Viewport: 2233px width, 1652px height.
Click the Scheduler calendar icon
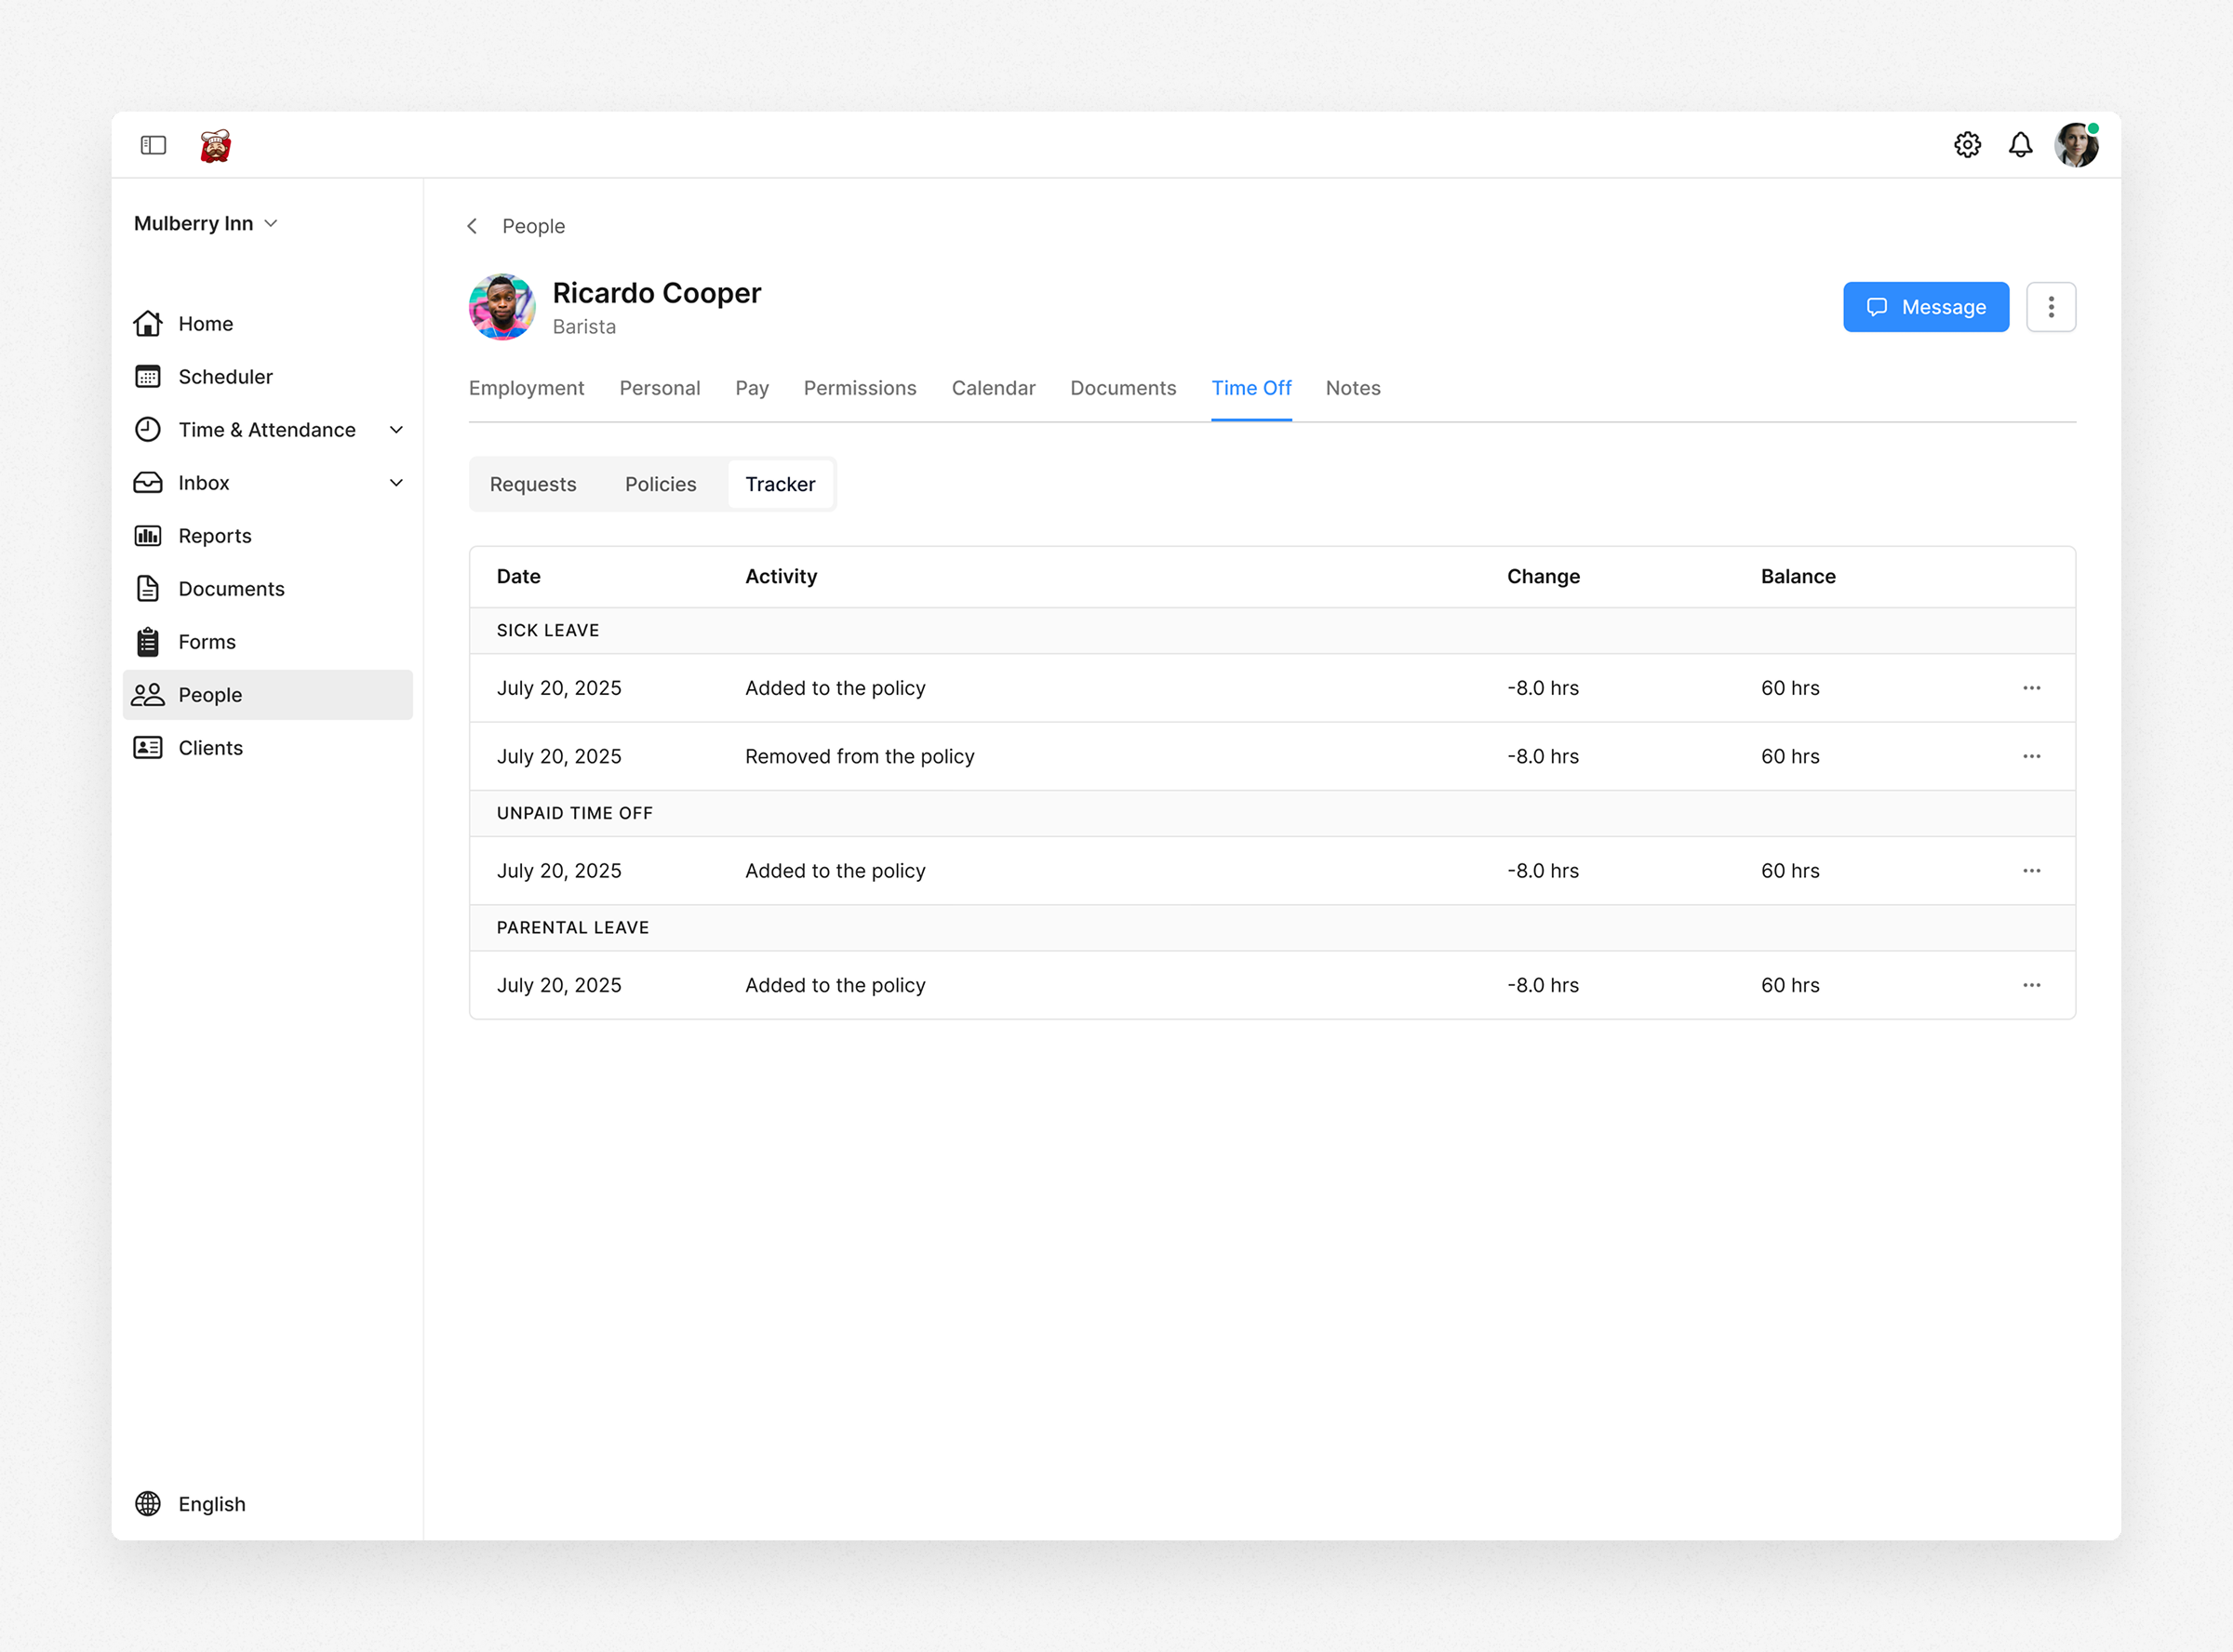click(x=148, y=376)
